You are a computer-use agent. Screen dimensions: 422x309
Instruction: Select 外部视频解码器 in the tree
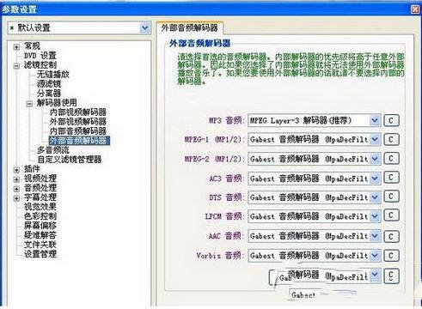point(78,122)
